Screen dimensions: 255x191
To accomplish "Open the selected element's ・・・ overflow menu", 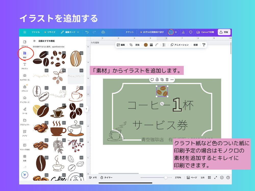I will 172,79.
